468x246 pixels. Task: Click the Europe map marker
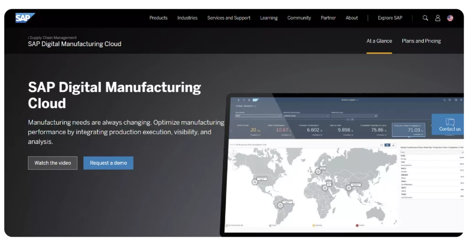[318, 171]
